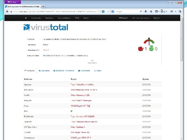
Task: Open a new browser tab
Action: click(43, 6)
